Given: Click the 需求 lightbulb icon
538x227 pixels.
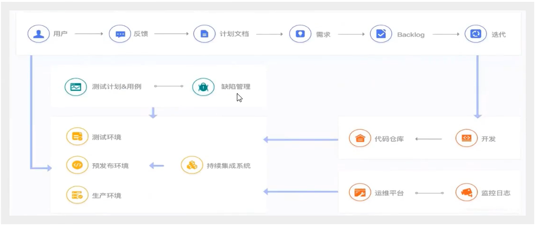Looking at the screenshot, I should [300, 34].
